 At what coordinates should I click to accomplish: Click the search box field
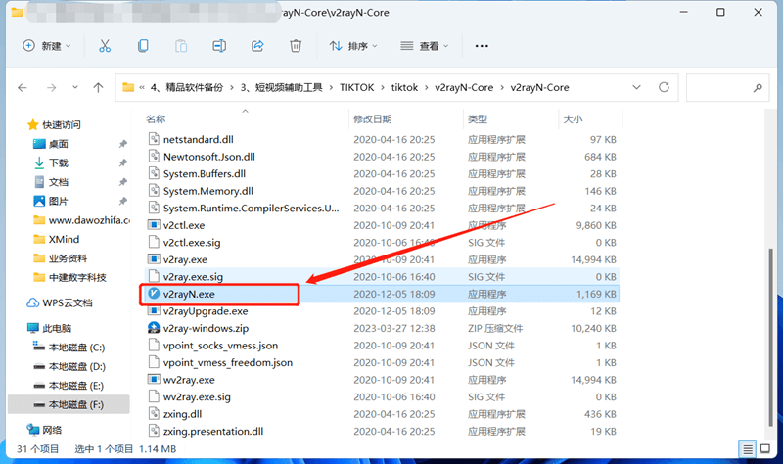point(727,88)
